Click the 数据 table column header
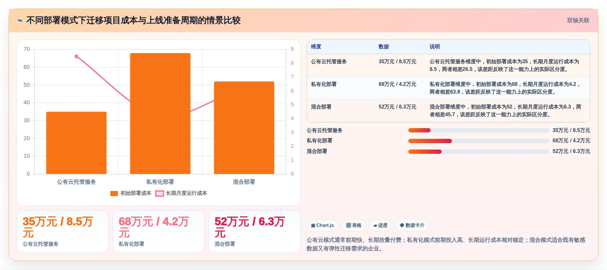The height and width of the screenshot is (270, 607). point(384,47)
